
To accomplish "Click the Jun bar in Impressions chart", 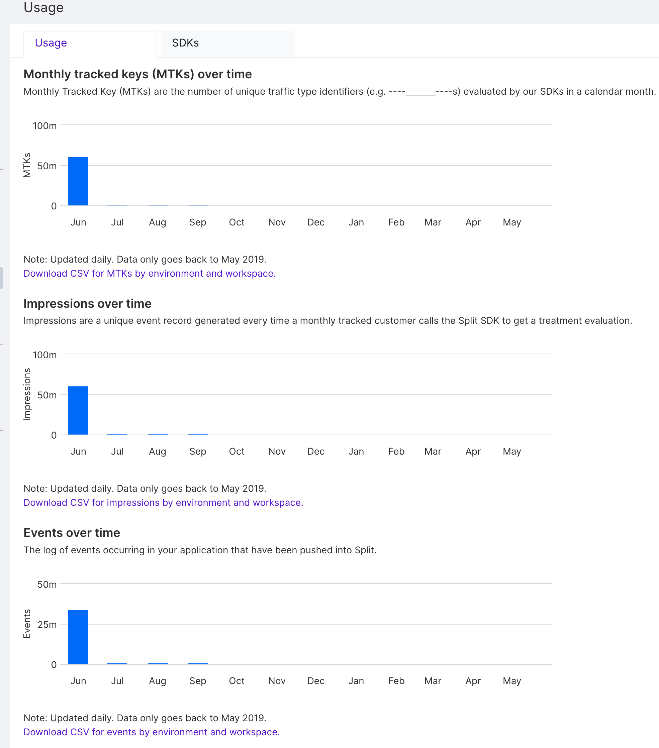I will tap(78, 410).
